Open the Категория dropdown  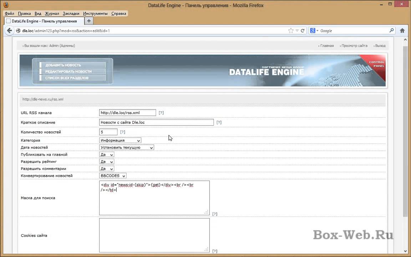(120, 140)
